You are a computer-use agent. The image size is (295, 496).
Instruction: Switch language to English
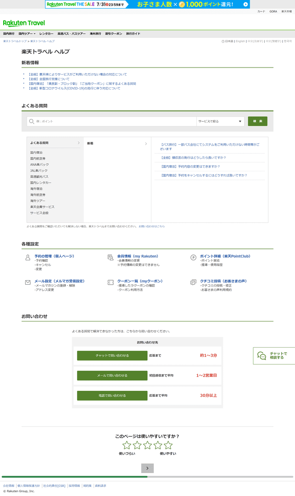[240, 41]
